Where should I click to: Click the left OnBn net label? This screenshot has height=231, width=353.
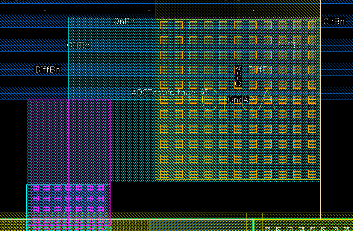pos(124,21)
